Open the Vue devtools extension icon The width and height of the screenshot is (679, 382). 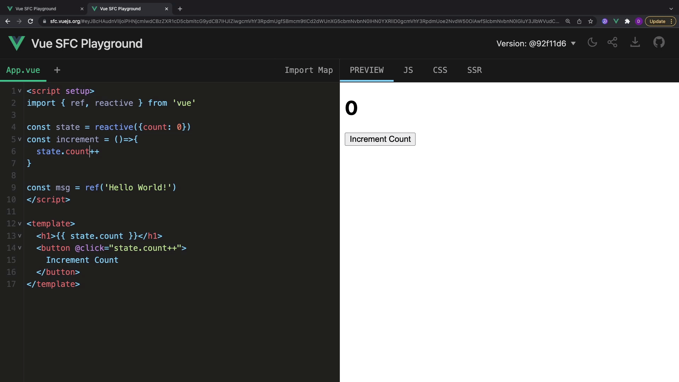pyautogui.click(x=616, y=21)
